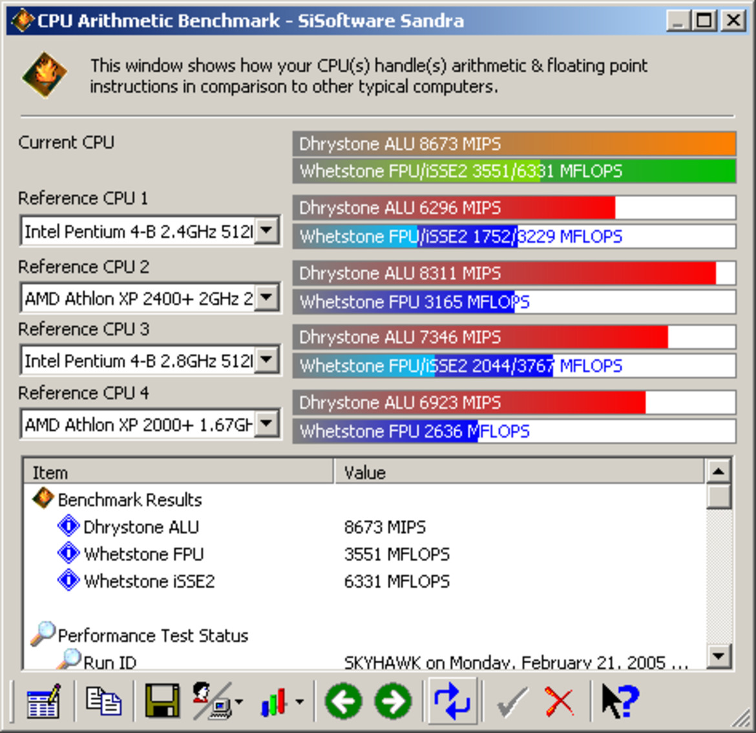The width and height of the screenshot is (756, 733).
Task: Click the copy to clipboard icon
Action: [103, 701]
